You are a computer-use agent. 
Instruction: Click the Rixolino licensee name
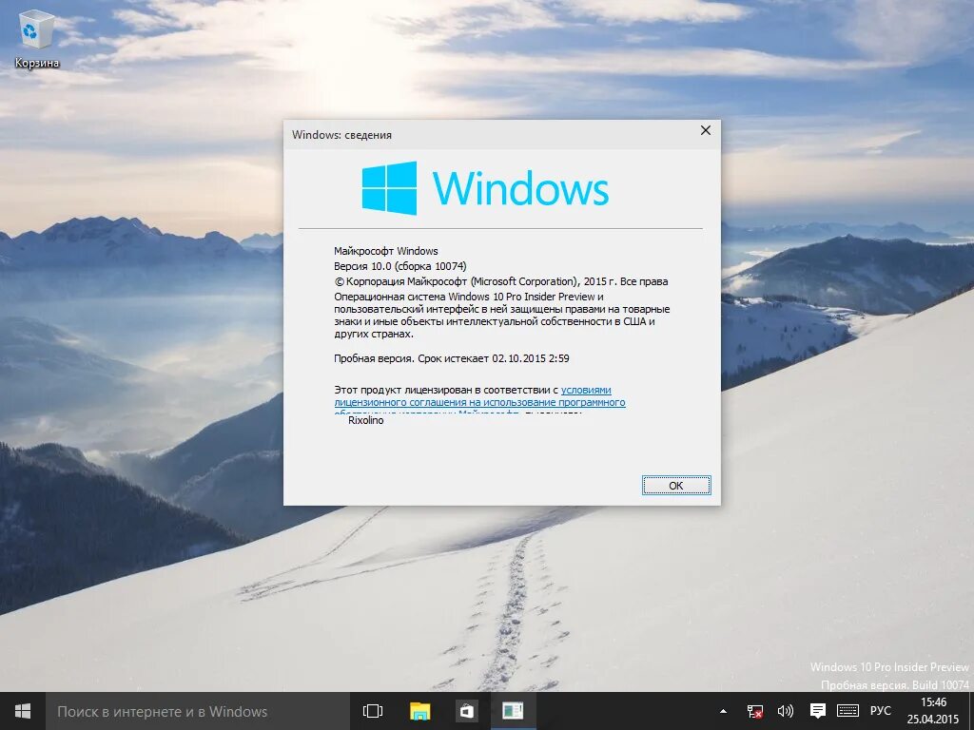[366, 420]
